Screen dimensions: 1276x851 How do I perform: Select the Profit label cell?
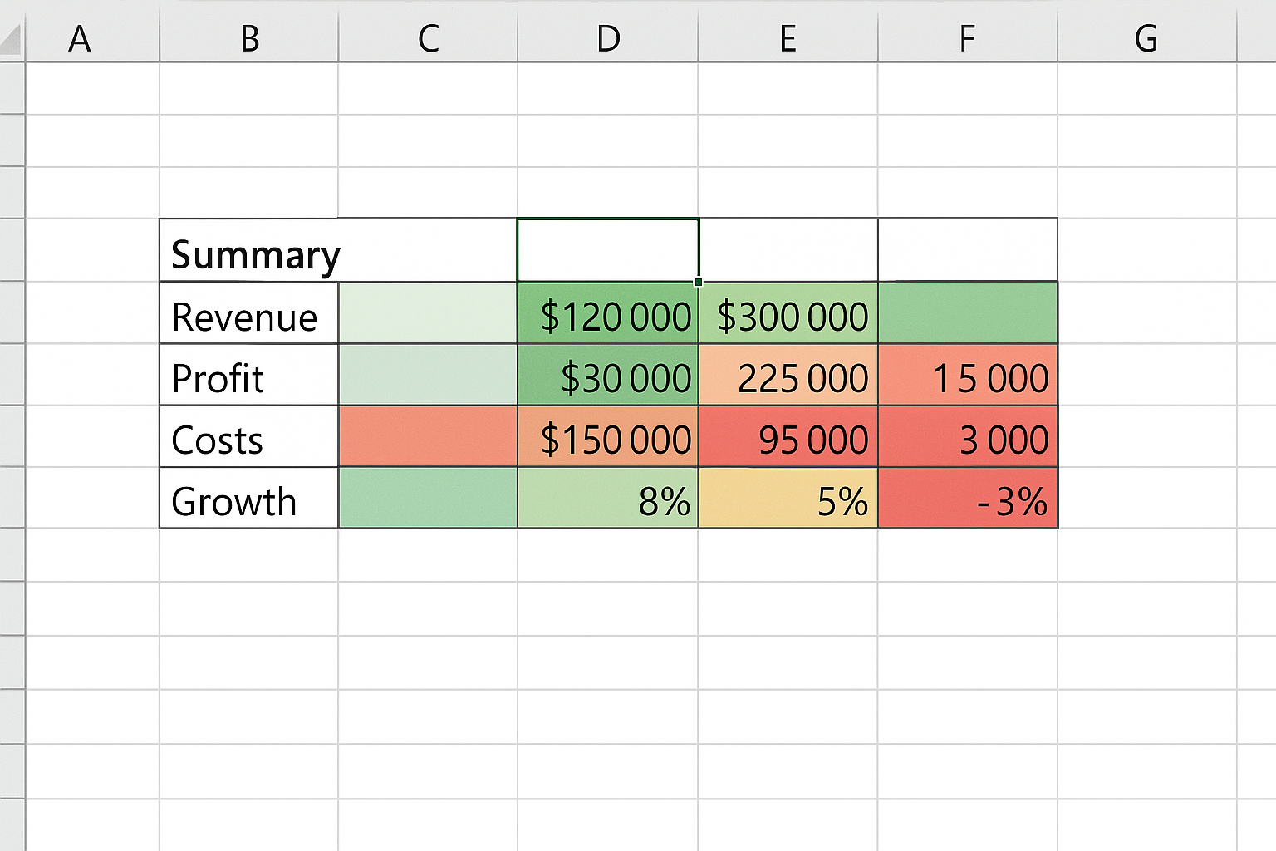[249, 375]
